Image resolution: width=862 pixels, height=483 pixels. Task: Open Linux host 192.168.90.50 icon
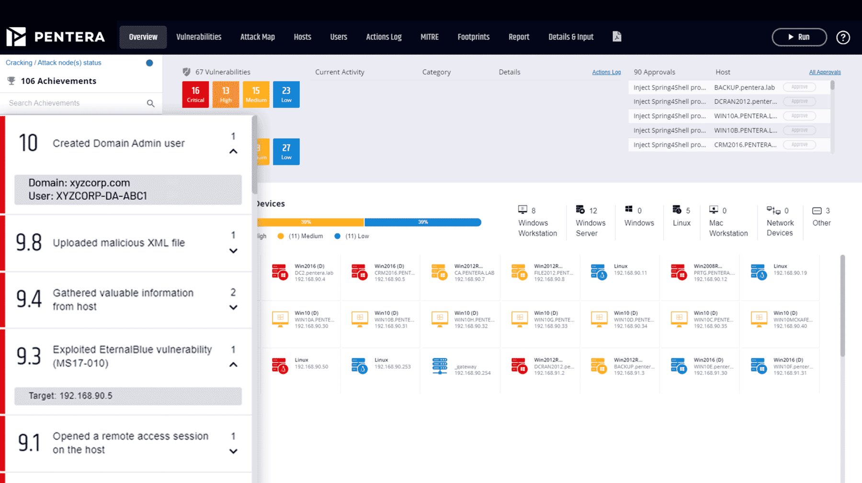tap(280, 366)
